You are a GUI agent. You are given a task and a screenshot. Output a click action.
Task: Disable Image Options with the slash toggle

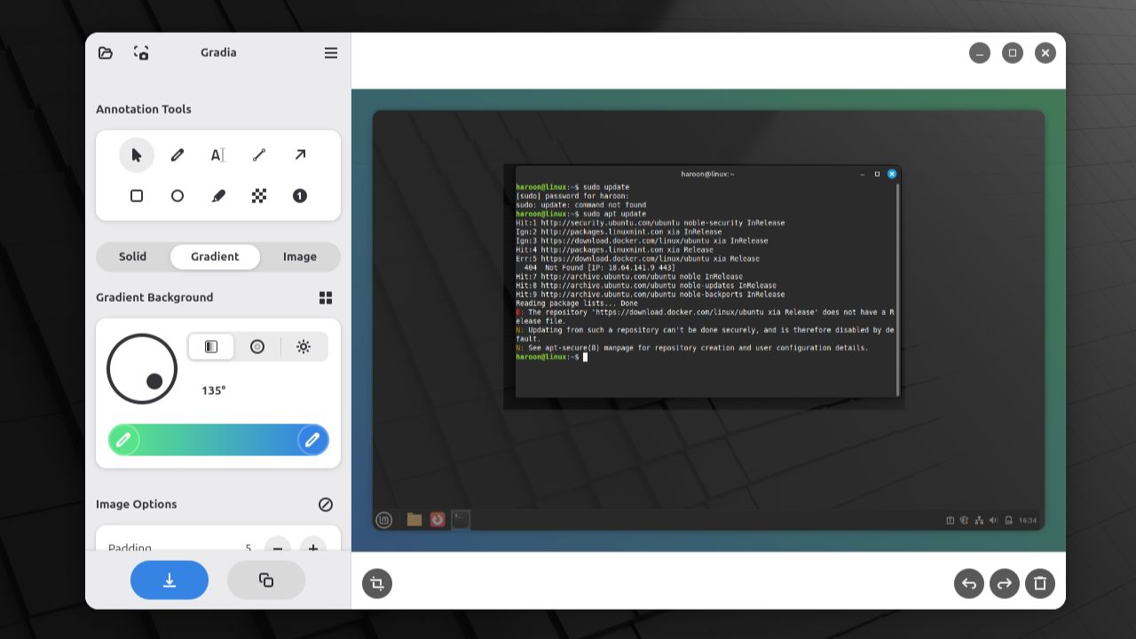(x=325, y=504)
